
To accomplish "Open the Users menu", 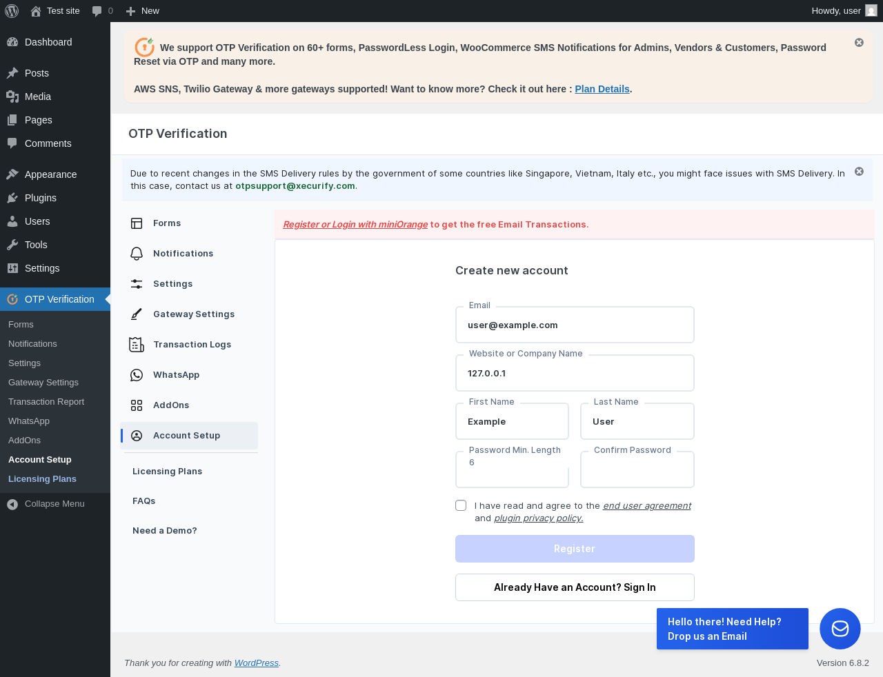I will (x=55, y=221).
